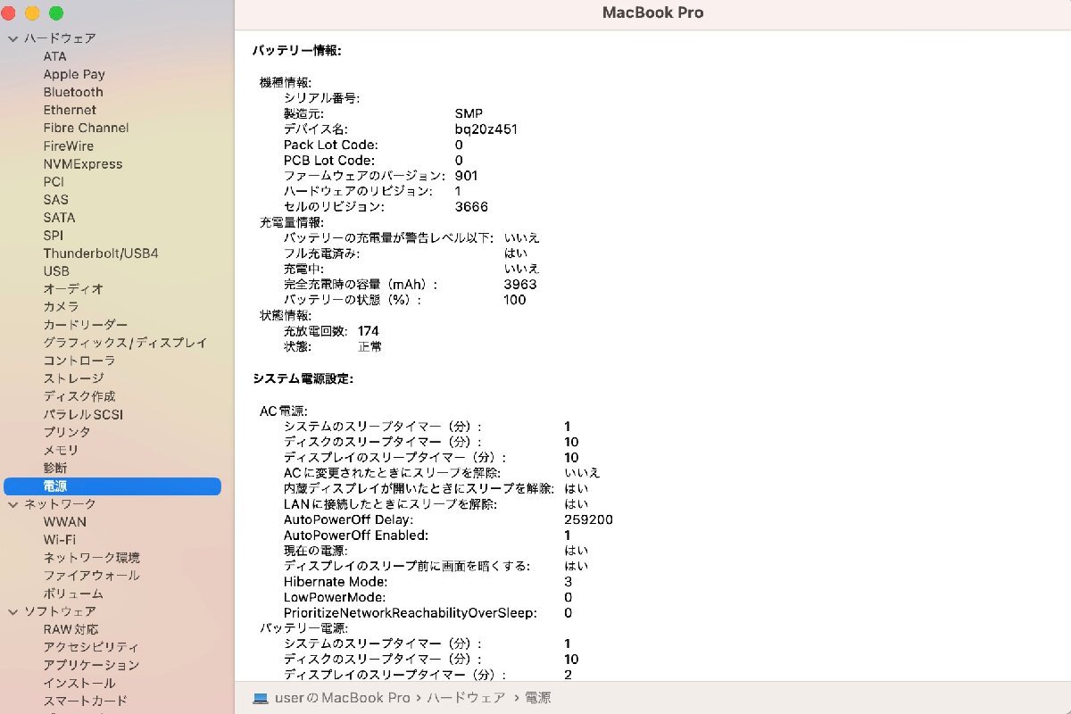Click cycle count value 174
The width and height of the screenshot is (1071, 714).
point(369,331)
